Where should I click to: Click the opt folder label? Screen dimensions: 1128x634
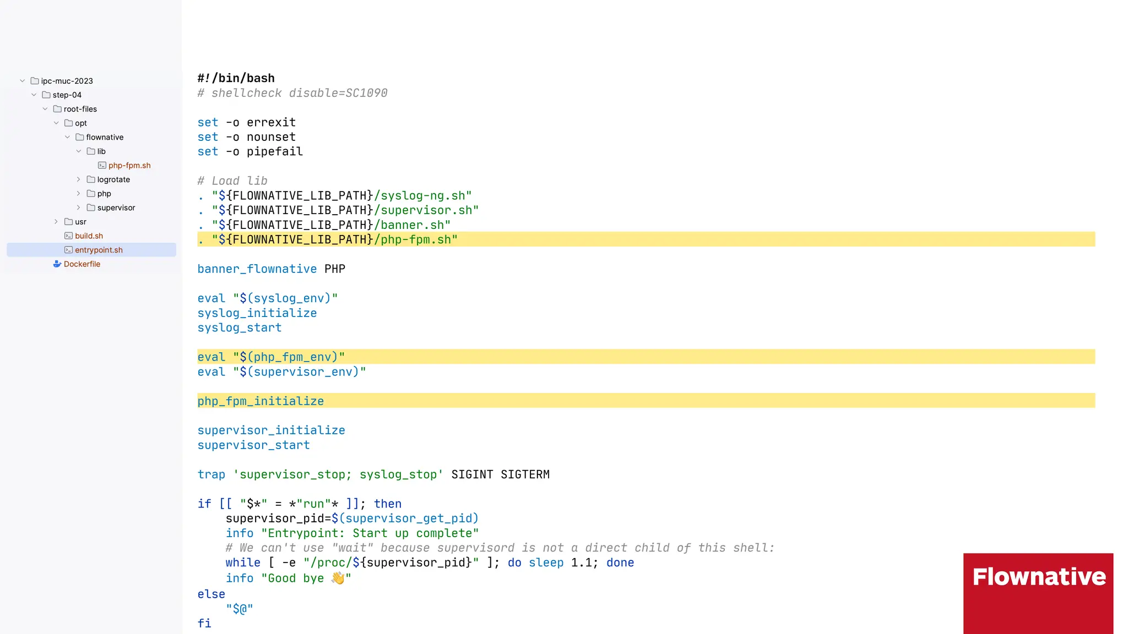81,123
